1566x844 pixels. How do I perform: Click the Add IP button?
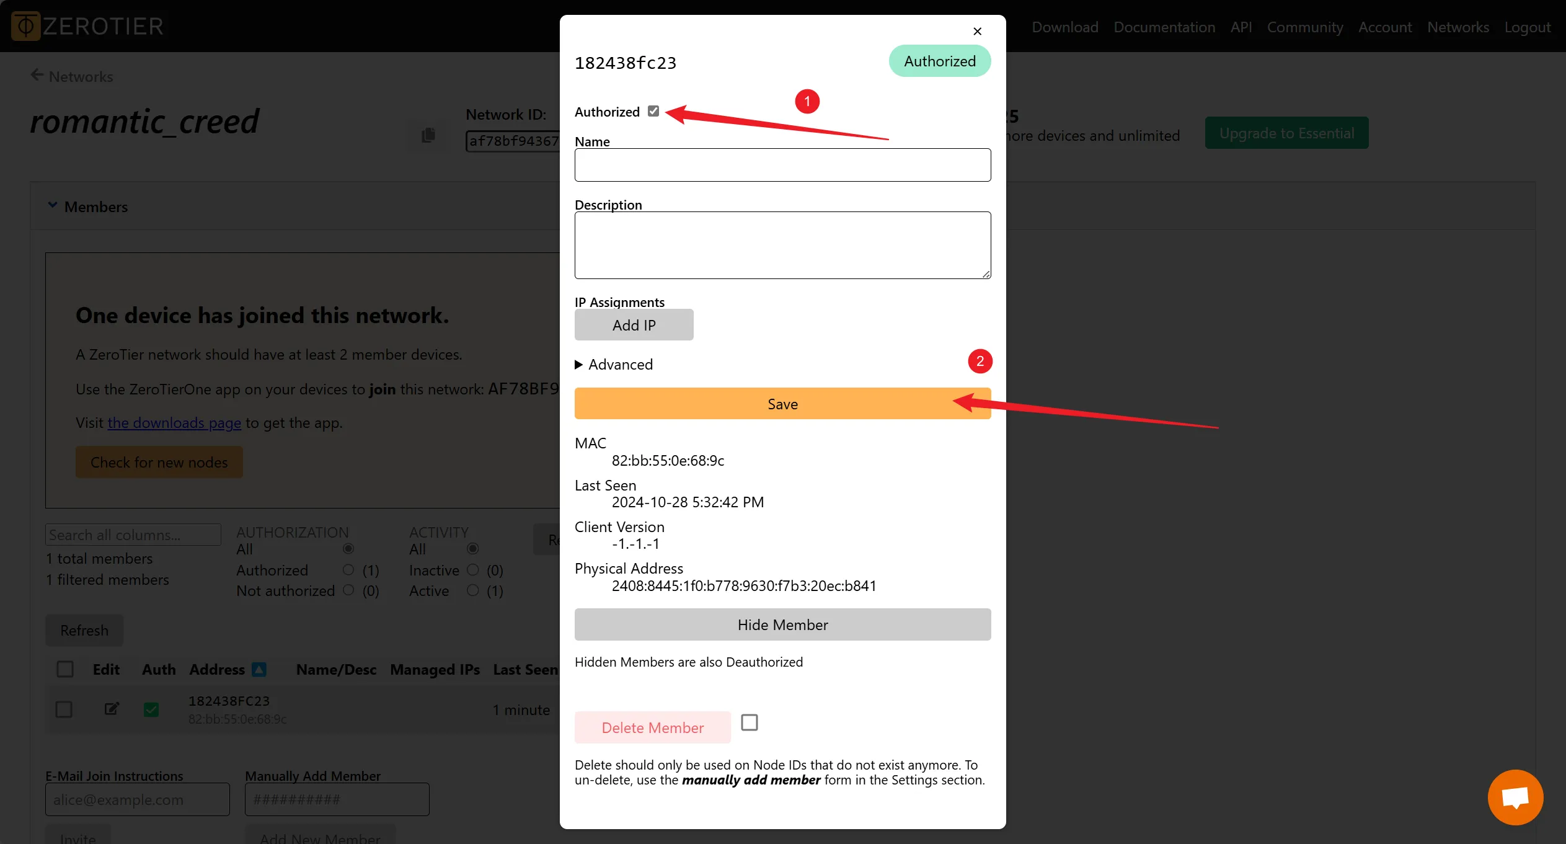pyautogui.click(x=634, y=325)
